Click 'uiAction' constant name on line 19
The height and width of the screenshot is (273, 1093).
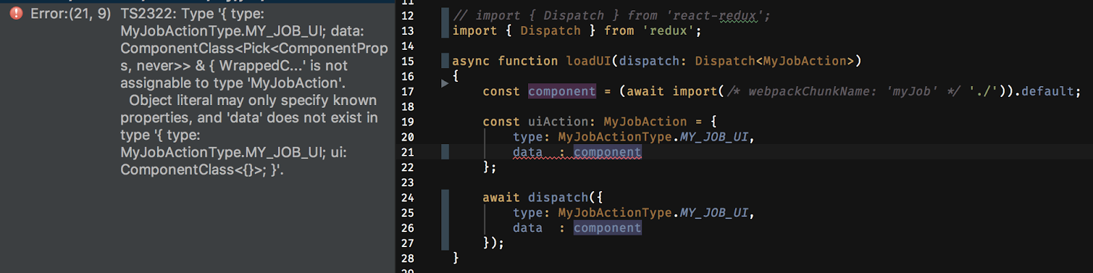point(557,121)
